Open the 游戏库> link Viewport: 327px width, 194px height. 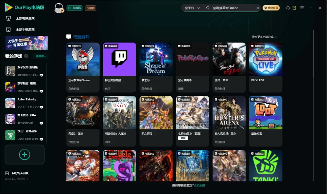41,56
